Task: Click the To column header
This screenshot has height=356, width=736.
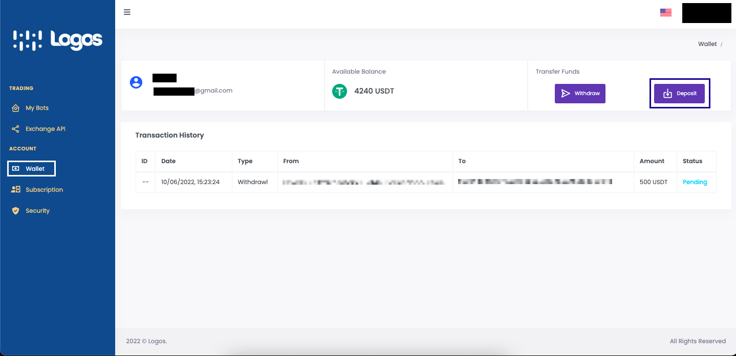Action: (462, 161)
